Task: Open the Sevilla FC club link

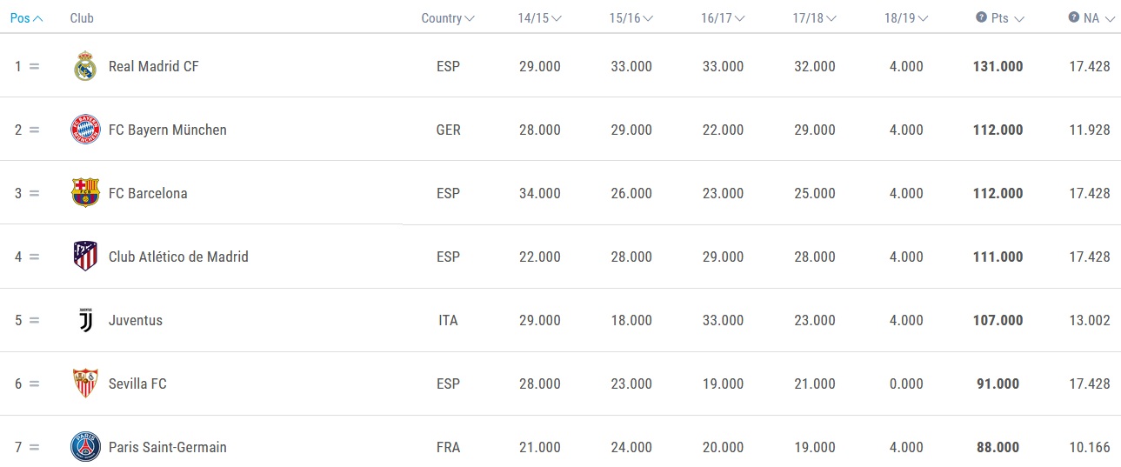Action: [137, 384]
